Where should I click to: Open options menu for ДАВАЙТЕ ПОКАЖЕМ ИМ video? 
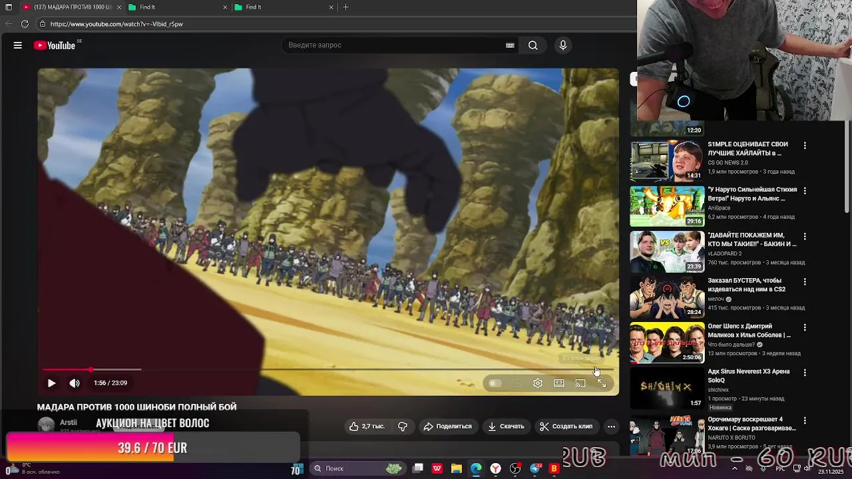click(x=805, y=236)
